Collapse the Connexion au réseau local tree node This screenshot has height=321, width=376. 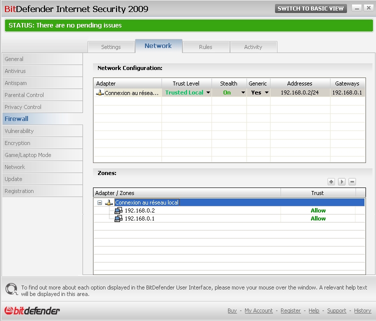coord(100,203)
